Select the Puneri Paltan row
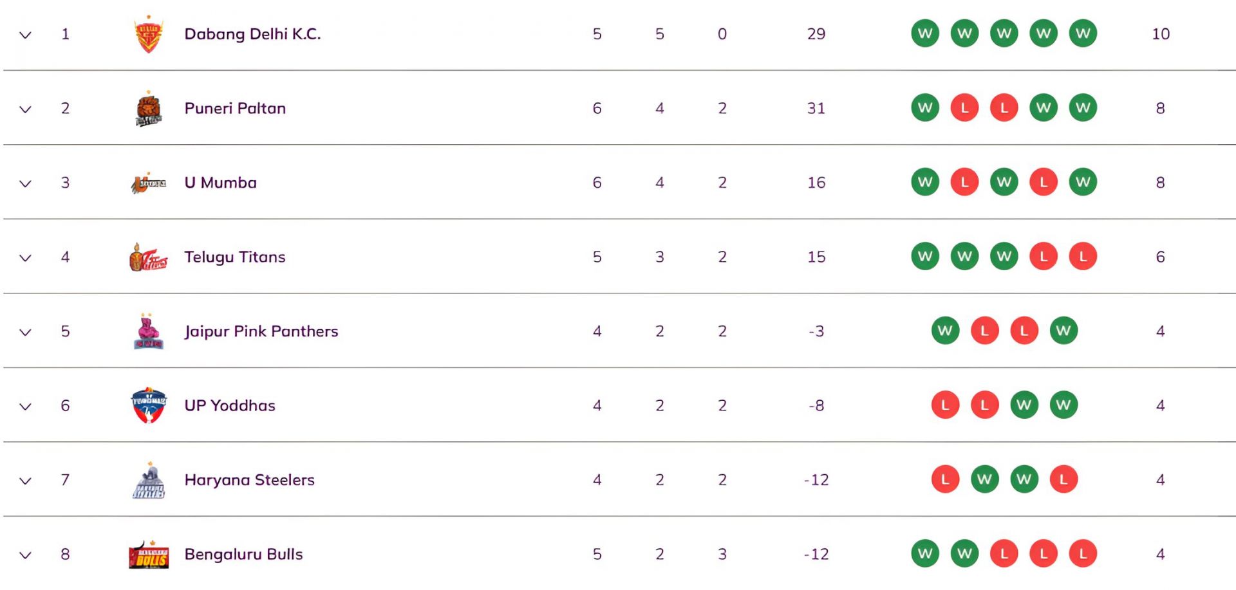The width and height of the screenshot is (1236, 590). click(x=235, y=108)
